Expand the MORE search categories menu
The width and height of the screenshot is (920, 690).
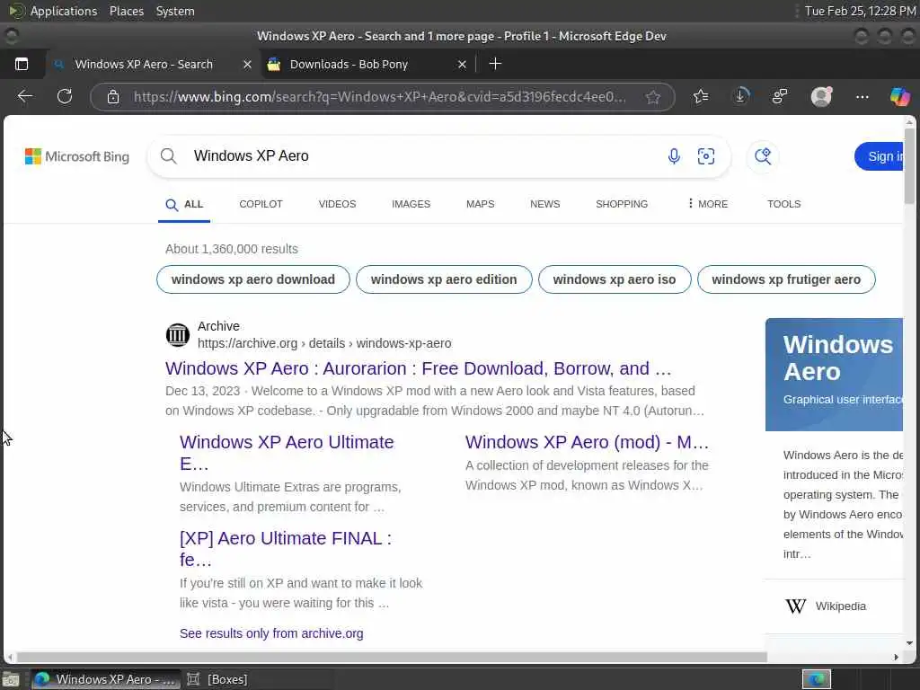pyautogui.click(x=707, y=204)
